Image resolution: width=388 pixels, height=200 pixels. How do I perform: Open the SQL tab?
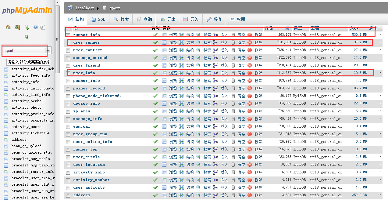click(98, 19)
